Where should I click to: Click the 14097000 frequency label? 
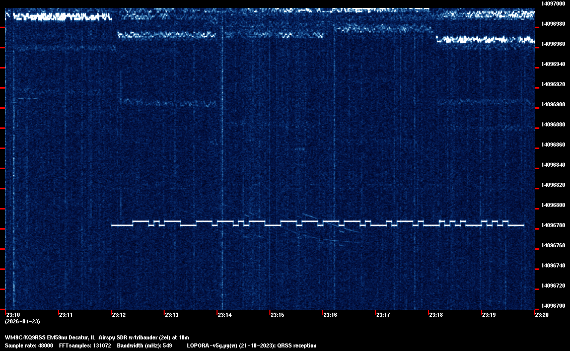point(553,4)
